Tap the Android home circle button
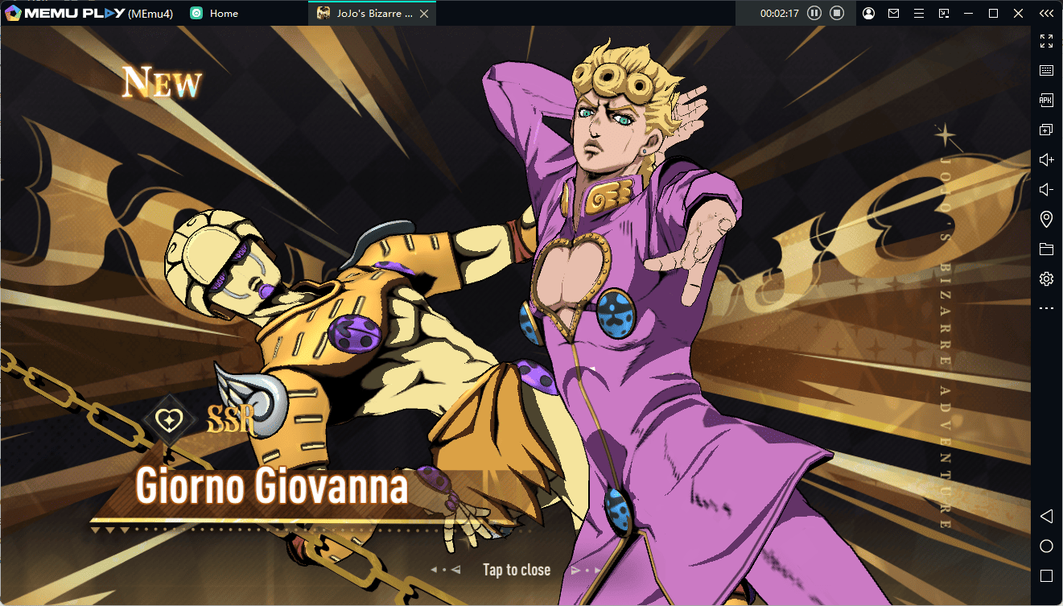This screenshot has width=1063, height=606. [x=1046, y=546]
